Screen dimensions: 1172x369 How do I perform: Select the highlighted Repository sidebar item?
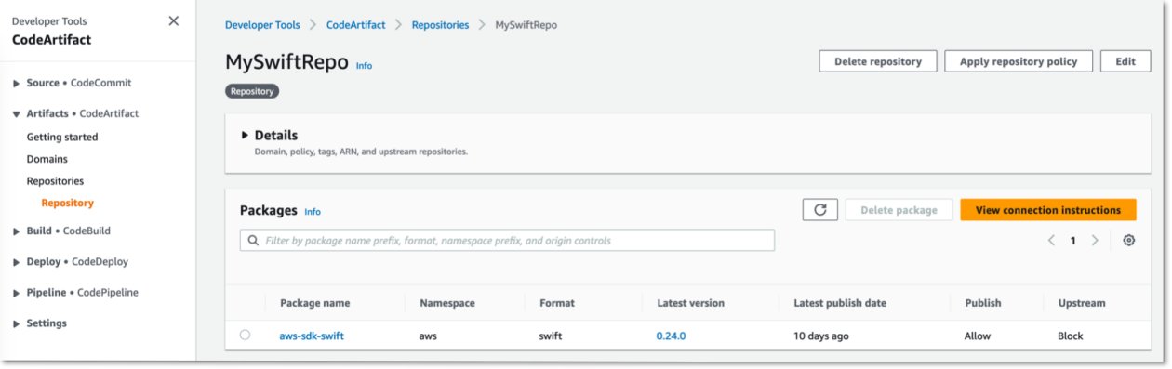[x=67, y=203]
